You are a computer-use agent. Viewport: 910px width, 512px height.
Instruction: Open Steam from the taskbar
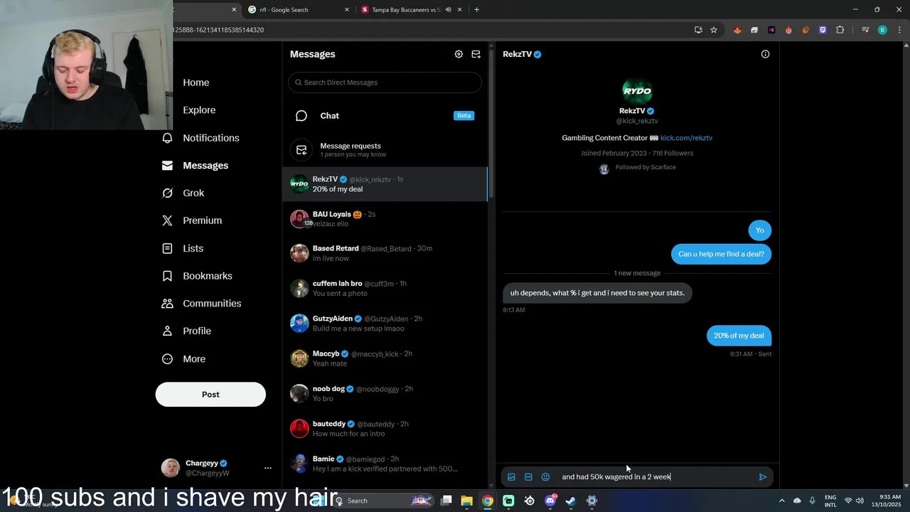[571, 501]
